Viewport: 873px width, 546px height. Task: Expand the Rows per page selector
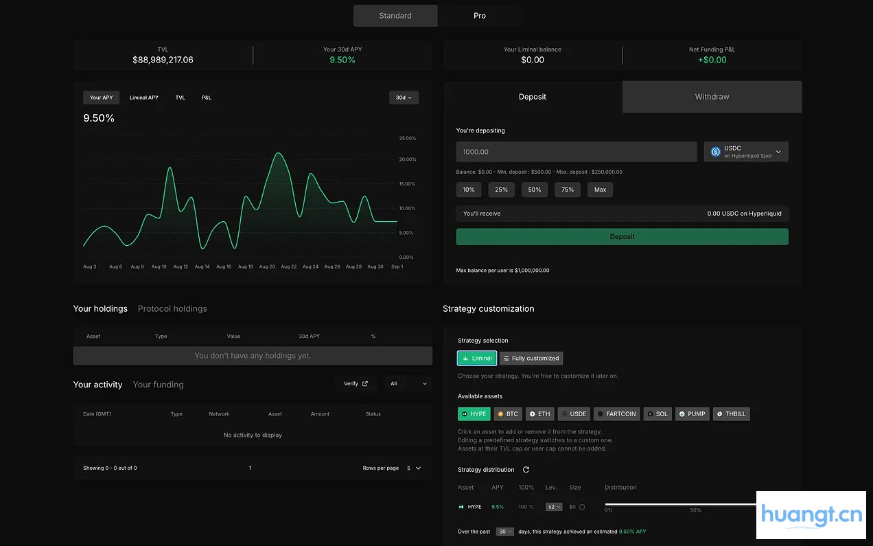[x=413, y=468]
